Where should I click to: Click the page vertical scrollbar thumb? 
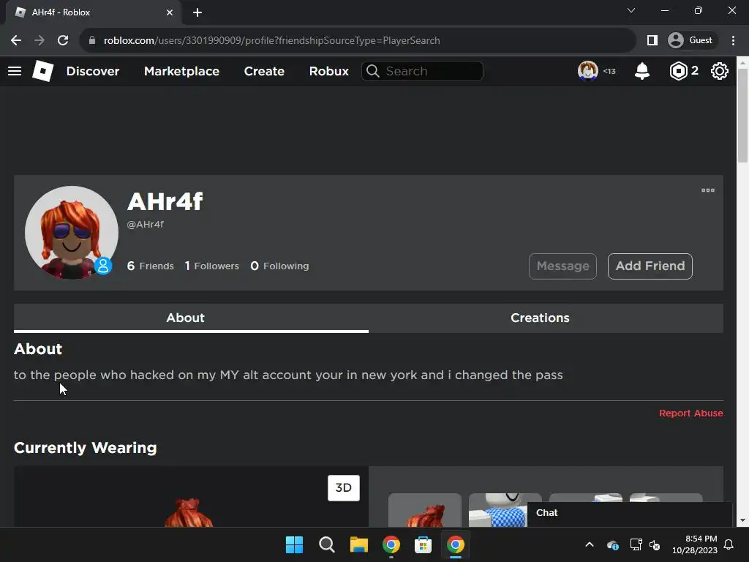(x=743, y=115)
